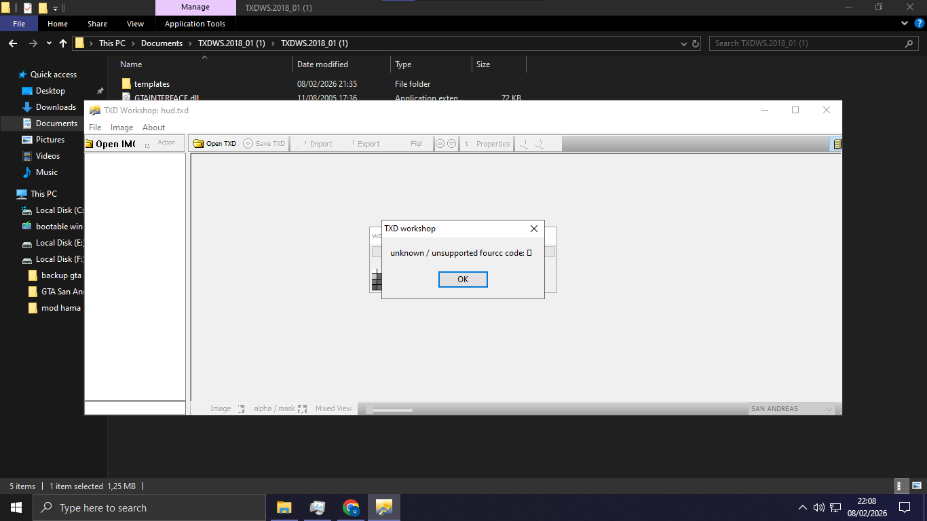Viewport: 927px width, 521px height.
Task: Click the Open TXD toolbar button
Action: 215,144
